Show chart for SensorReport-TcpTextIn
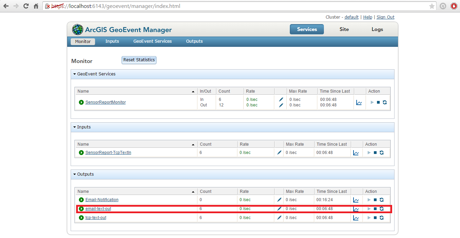 tap(356, 153)
